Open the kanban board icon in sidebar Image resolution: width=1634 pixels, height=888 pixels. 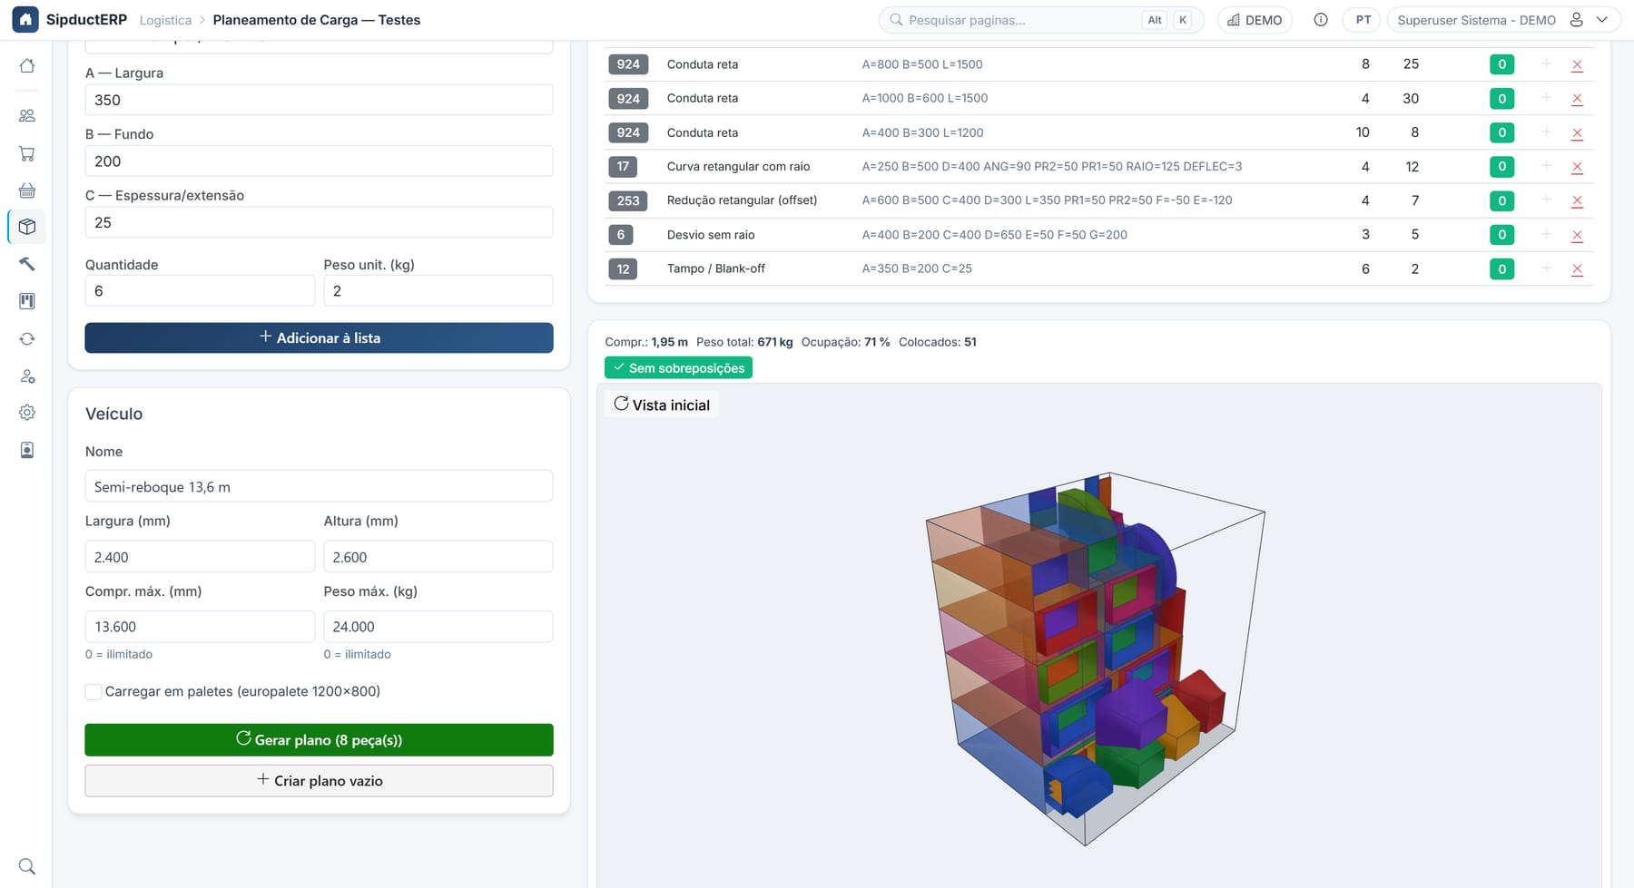[27, 301]
